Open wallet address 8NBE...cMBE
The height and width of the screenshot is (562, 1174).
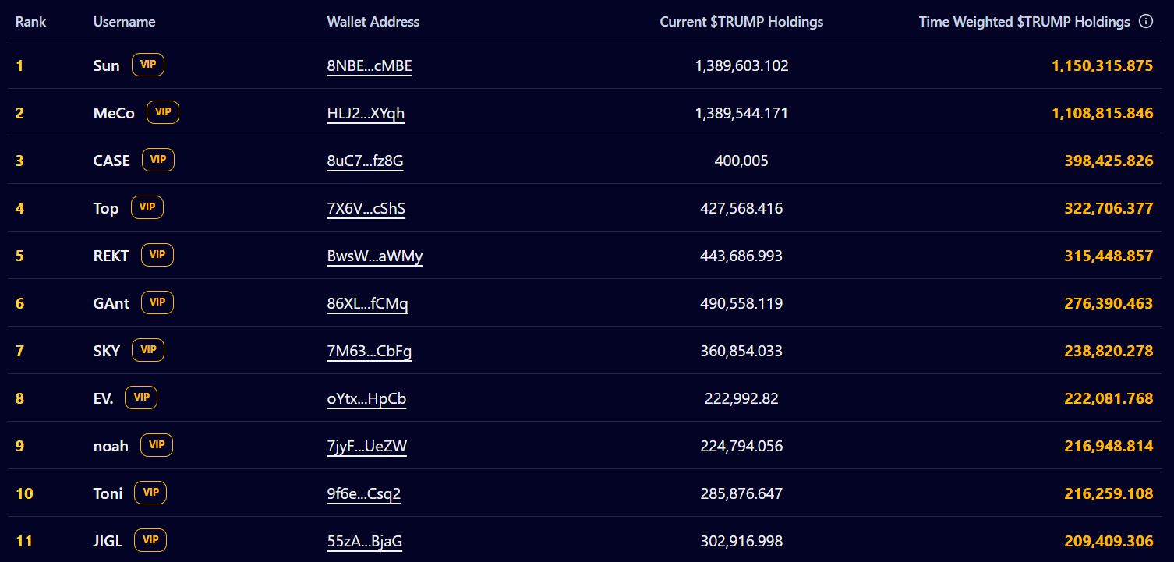tap(370, 65)
